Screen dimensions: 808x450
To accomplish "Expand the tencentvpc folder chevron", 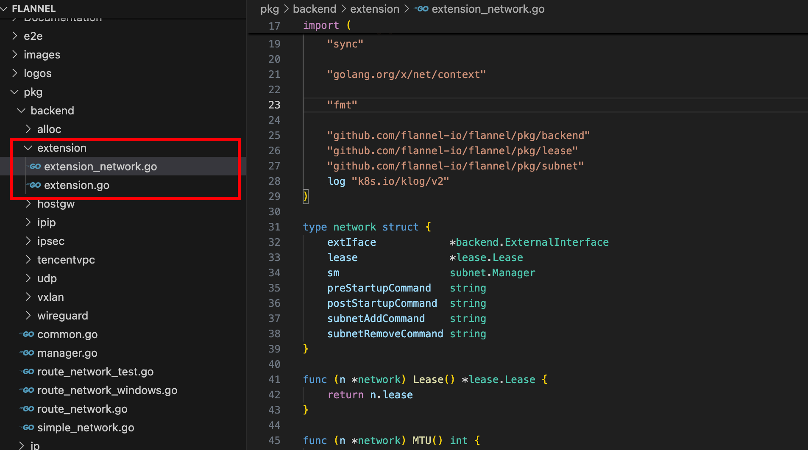I will point(28,259).
